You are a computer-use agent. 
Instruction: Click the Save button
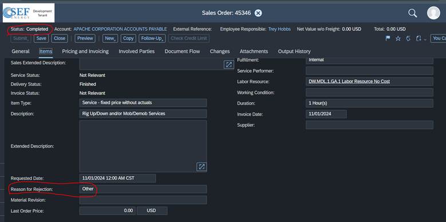pyautogui.click(x=41, y=38)
